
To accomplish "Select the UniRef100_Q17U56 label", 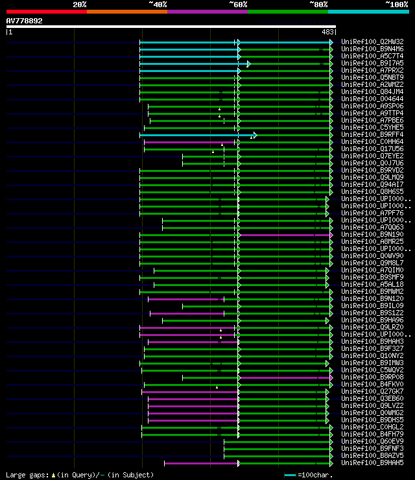I will [372, 149].
